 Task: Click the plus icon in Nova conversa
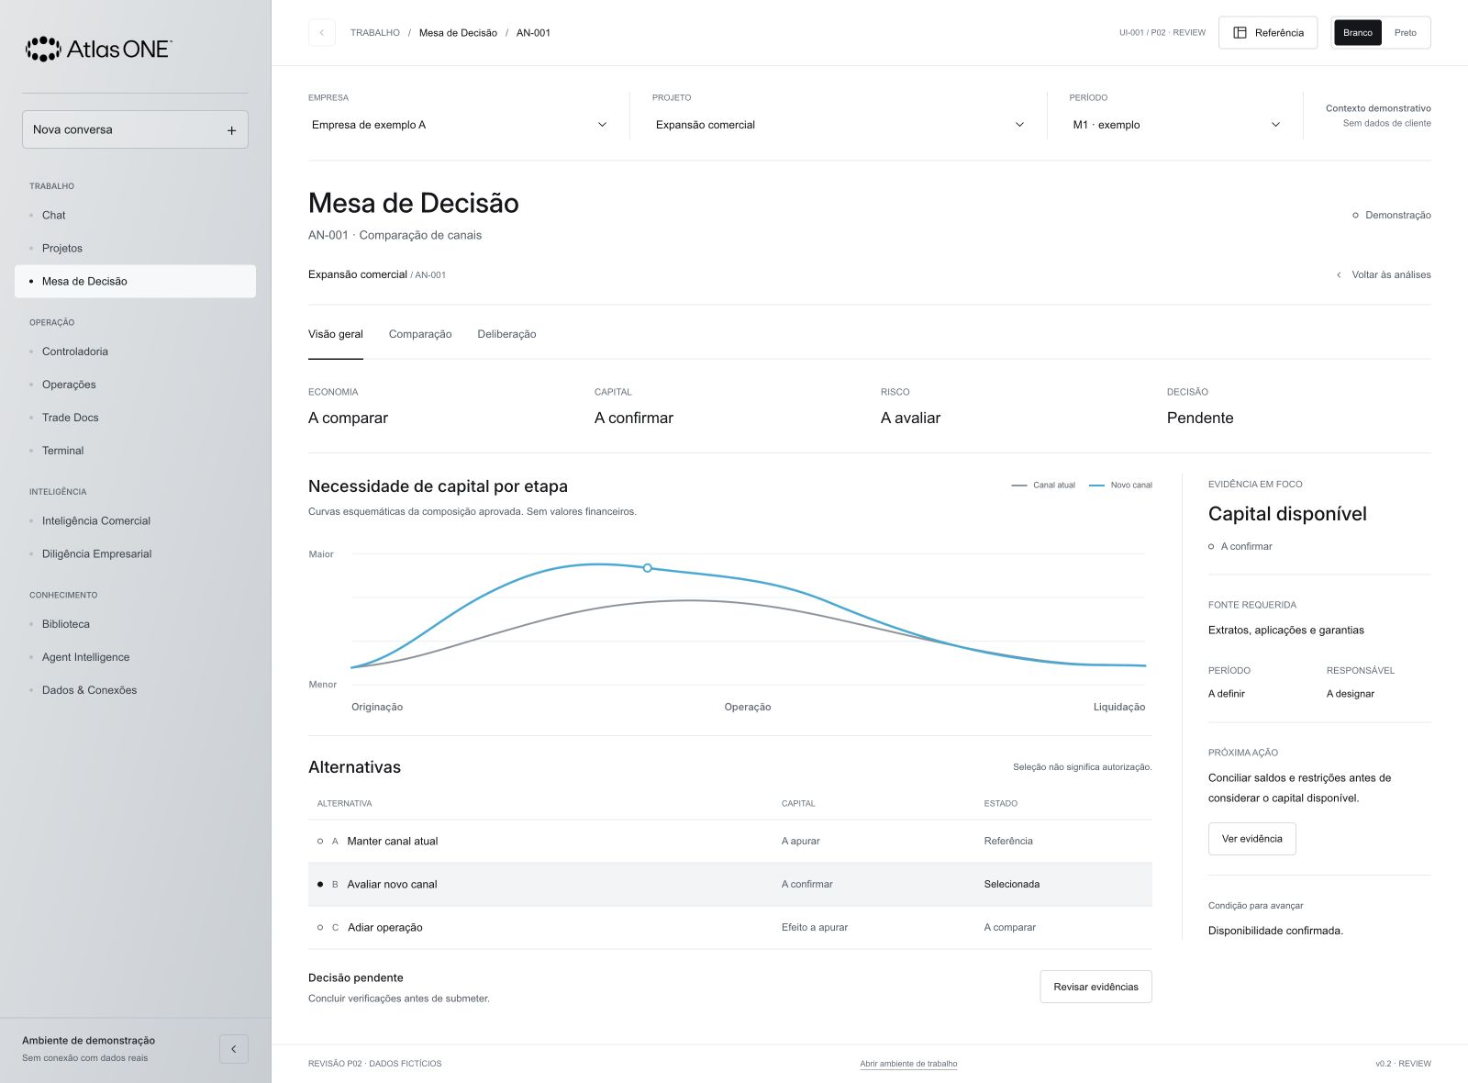[231, 130]
